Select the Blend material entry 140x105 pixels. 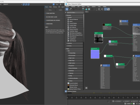pyautogui.click(x=75, y=21)
